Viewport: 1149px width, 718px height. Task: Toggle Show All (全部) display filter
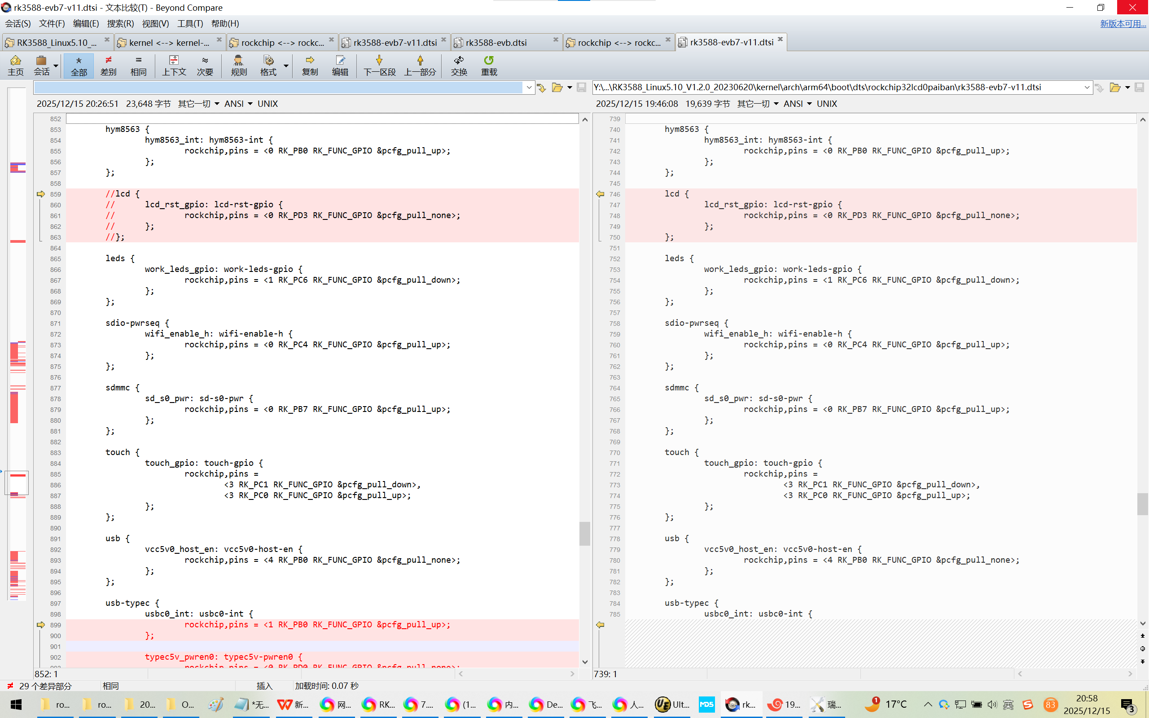pos(79,65)
